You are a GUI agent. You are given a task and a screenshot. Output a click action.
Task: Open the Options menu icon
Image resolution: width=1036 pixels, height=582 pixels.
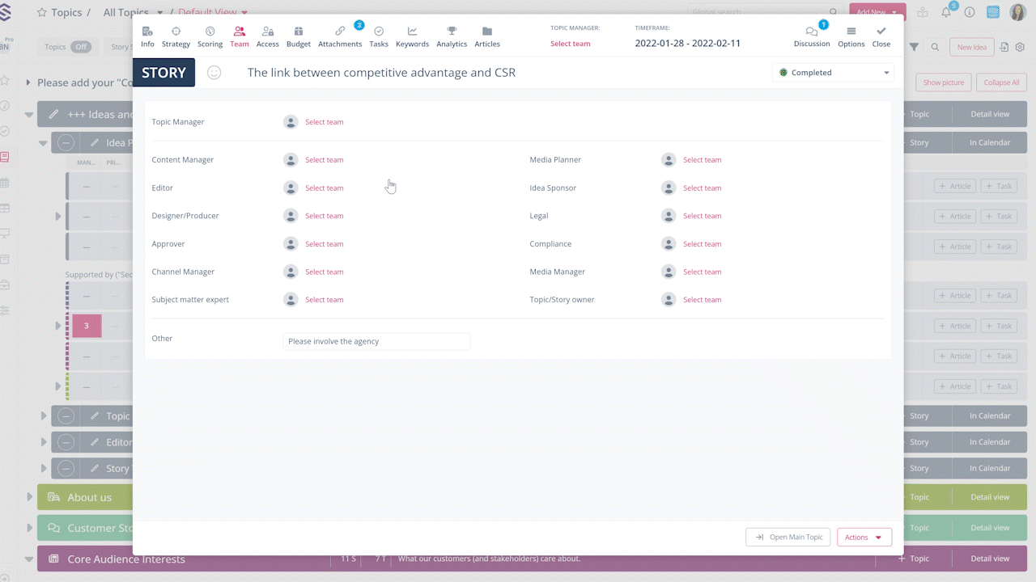coord(851,32)
